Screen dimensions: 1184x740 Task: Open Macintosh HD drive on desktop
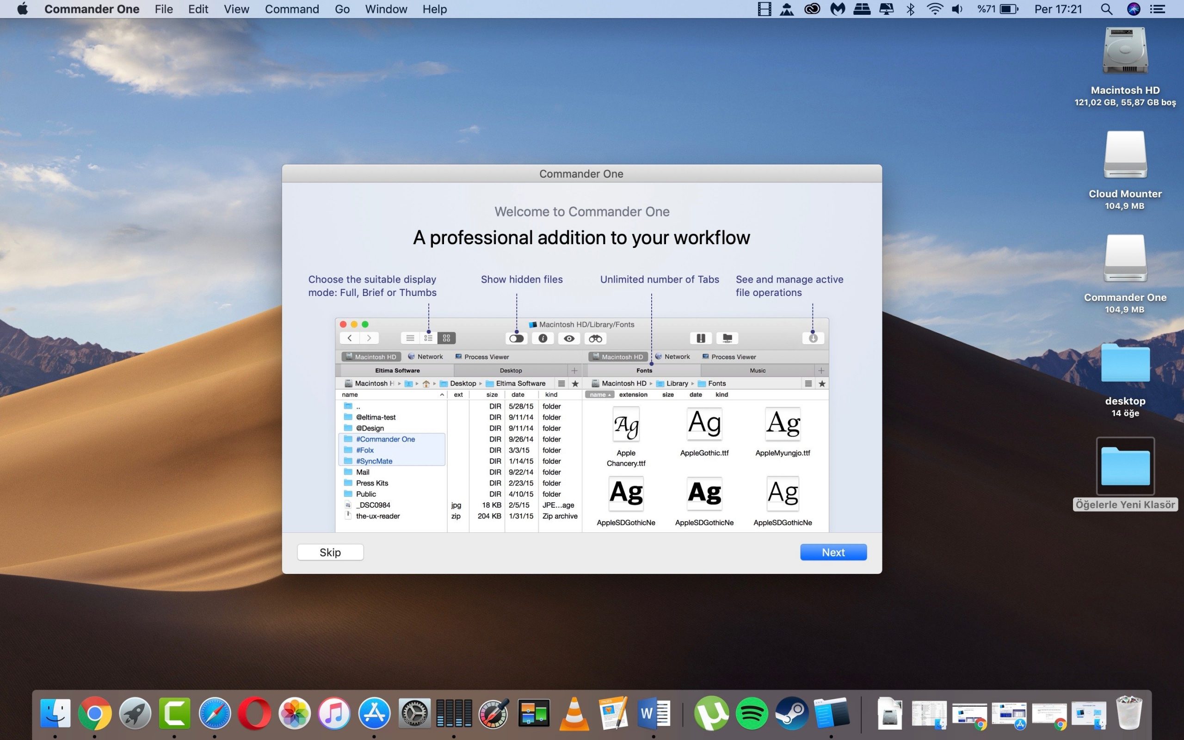[1125, 51]
